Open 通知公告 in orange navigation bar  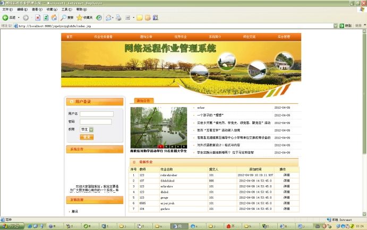click(146, 37)
